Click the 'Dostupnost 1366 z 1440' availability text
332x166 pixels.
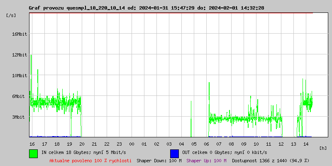[271, 160]
